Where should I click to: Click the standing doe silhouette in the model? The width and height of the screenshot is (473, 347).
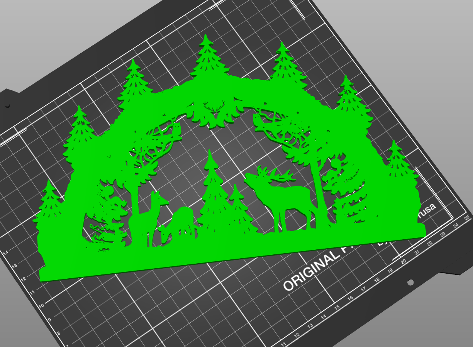(x=149, y=218)
